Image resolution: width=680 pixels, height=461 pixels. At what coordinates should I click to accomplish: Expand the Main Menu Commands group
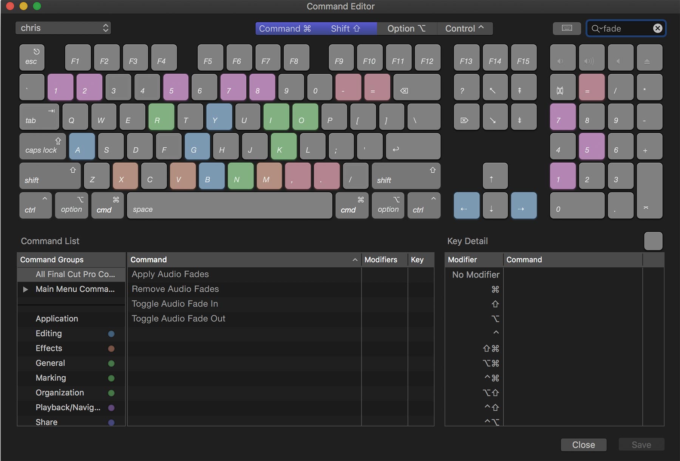(x=25, y=289)
